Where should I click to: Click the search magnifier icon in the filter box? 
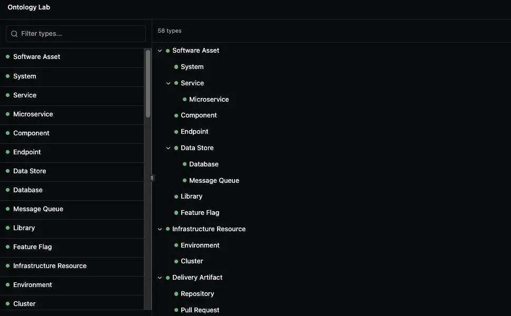click(14, 34)
